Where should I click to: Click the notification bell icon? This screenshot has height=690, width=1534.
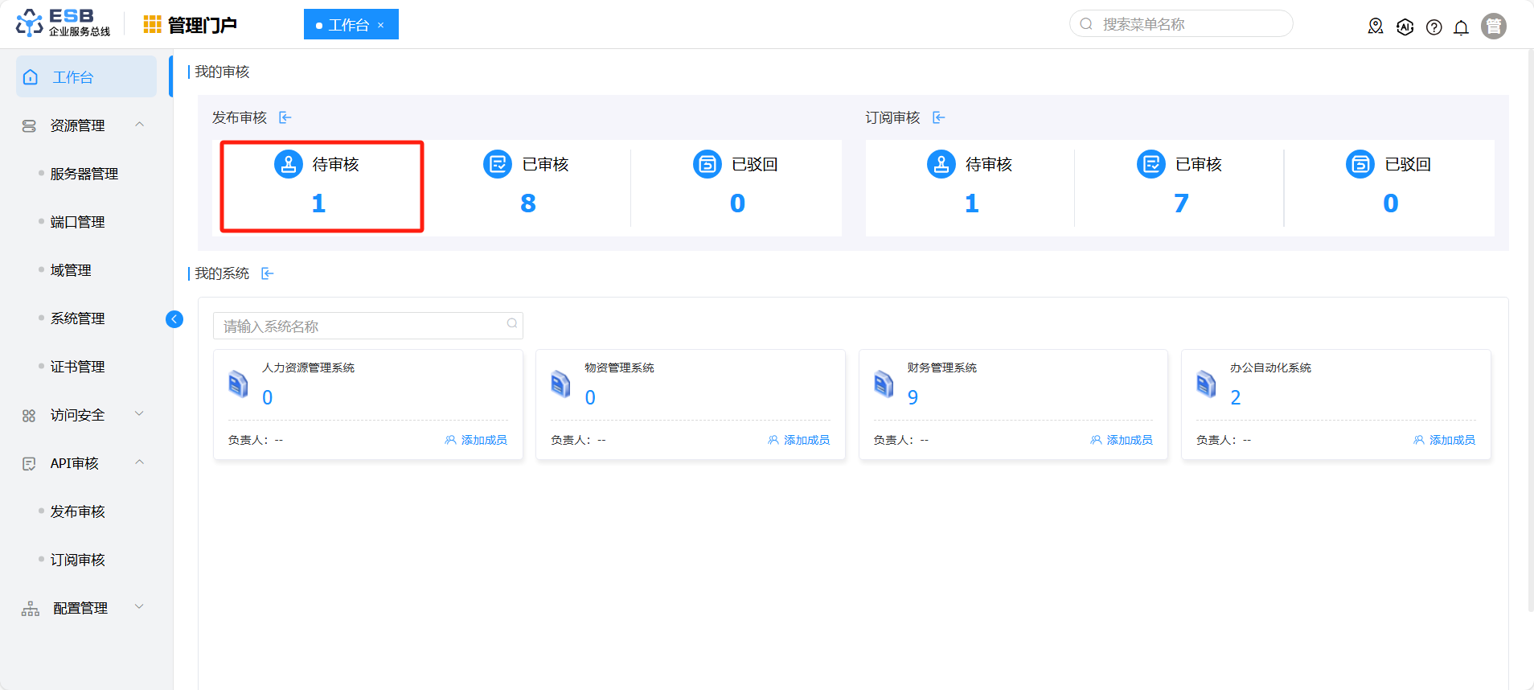coord(1461,27)
